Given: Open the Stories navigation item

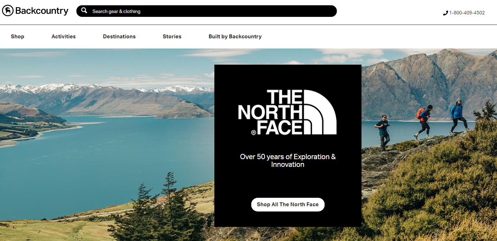Looking at the screenshot, I should (172, 37).
